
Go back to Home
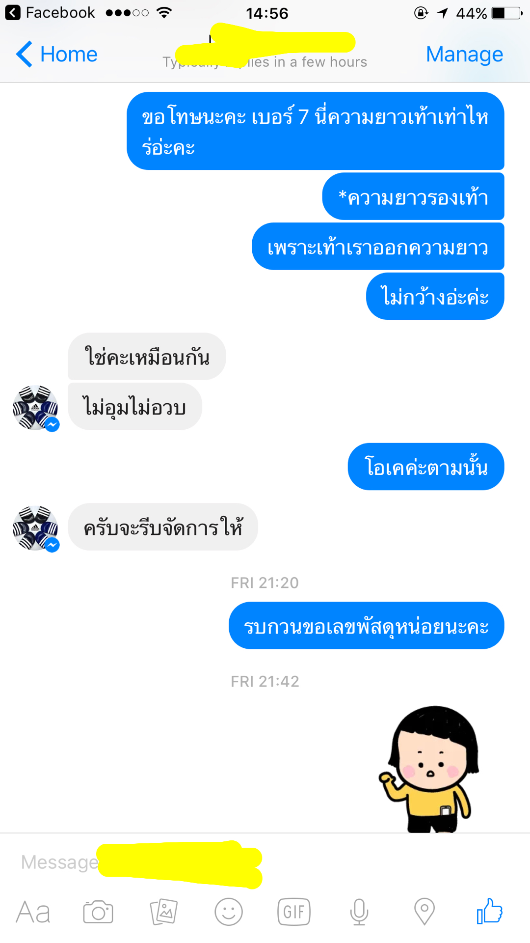click(x=56, y=54)
